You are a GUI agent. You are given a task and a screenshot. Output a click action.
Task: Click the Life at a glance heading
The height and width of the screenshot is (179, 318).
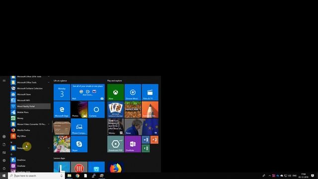(x=60, y=81)
